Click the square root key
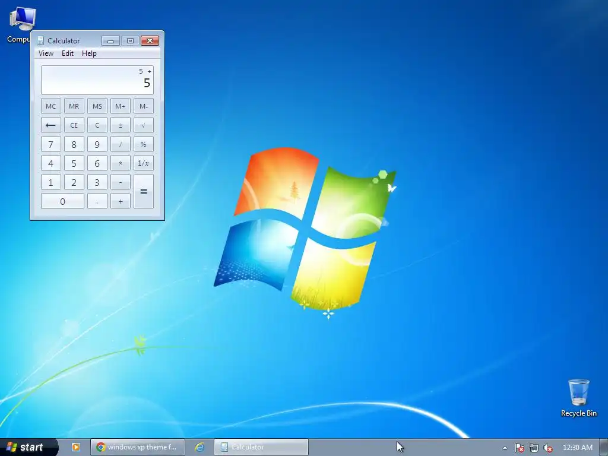Screen dimensions: 608x456 144,125
